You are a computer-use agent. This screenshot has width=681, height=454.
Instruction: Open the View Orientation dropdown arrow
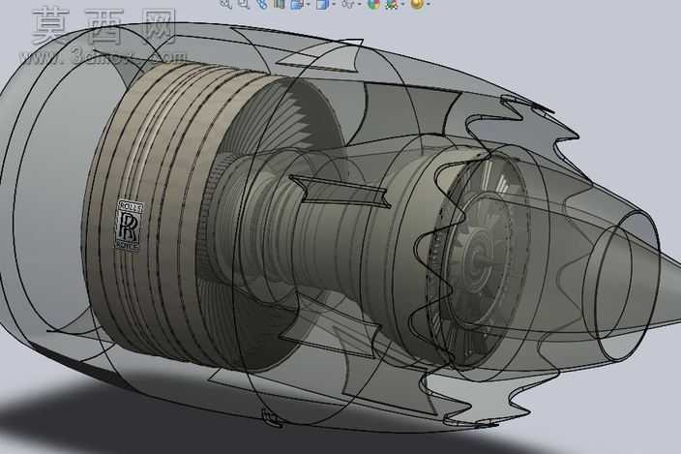(x=309, y=4)
